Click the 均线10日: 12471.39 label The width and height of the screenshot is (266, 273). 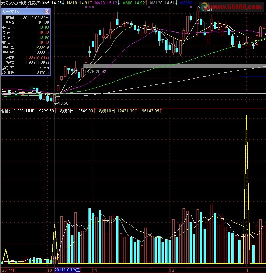(x=116, y=111)
